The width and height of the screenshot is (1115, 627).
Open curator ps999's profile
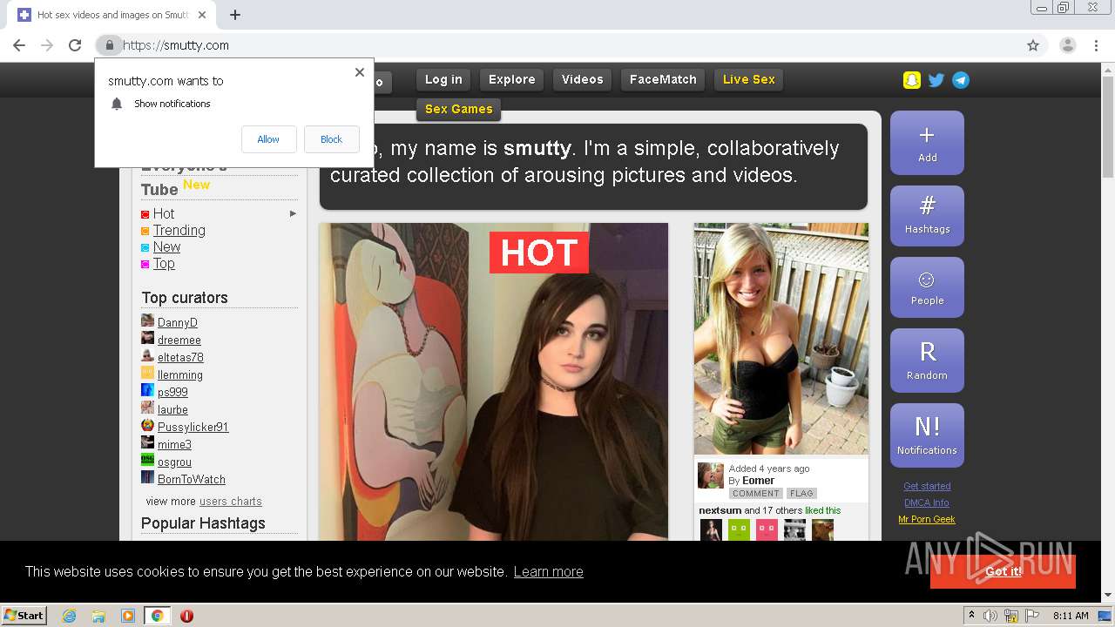pyautogui.click(x=172, y=393)
